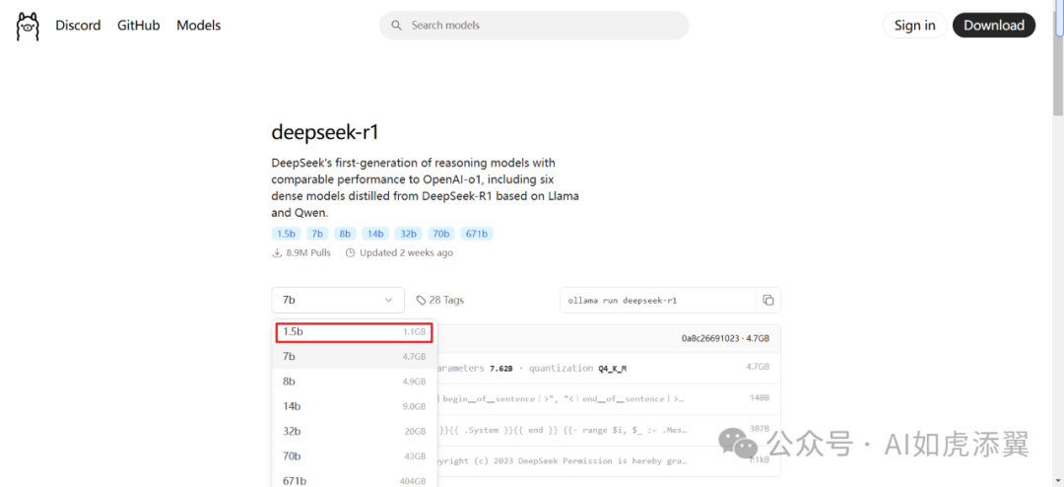This screenshot has height=487, width=1064.
Task: Copy the ollama run command
Action: point(768,300)
